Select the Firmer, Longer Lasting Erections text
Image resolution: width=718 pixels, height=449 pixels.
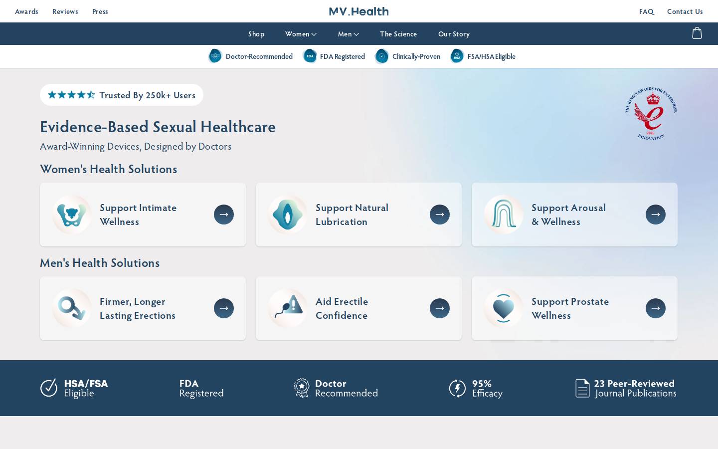click(x=138, y=308)
